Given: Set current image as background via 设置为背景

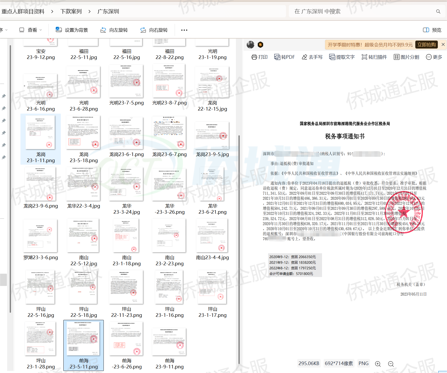Looking at the screenshot, I should coord(72,30).
